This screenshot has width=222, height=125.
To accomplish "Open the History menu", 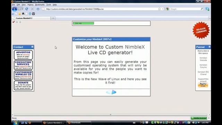I will (30, 5).
